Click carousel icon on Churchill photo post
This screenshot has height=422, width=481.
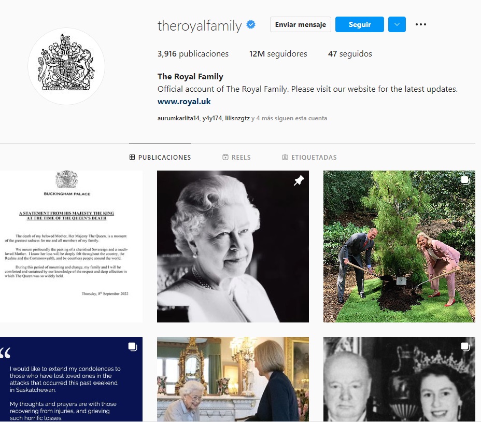click(465, 347)
